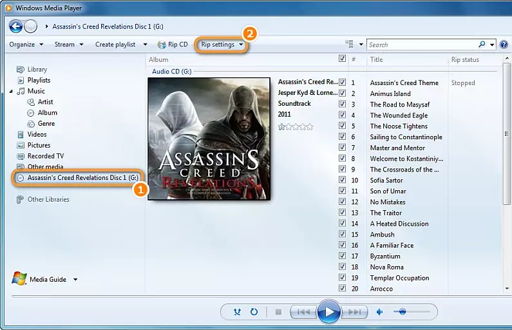
Task: Click the Next track button
Action: pyautogui.click(x=355, y=312)
